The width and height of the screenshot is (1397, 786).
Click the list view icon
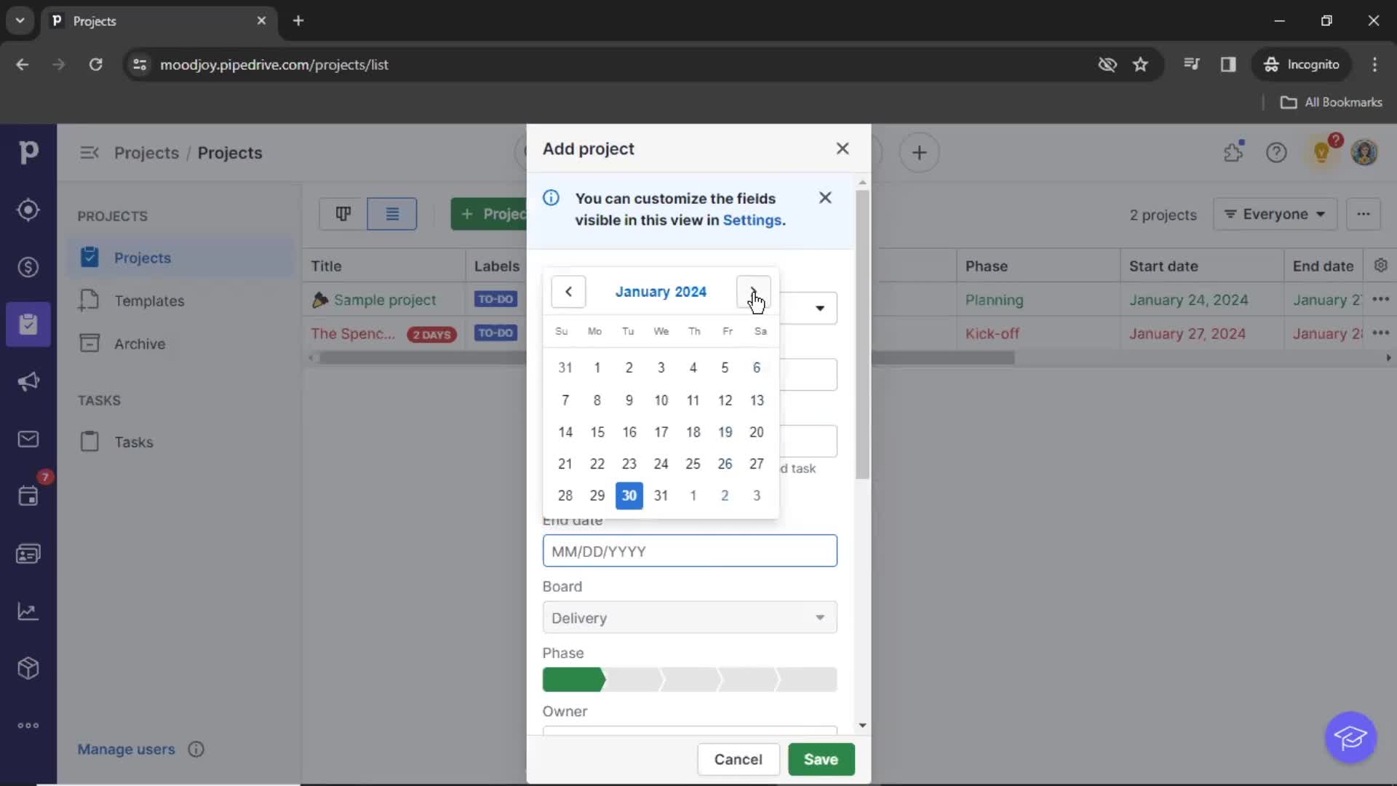pyautogui.click(x=391, y=213)
